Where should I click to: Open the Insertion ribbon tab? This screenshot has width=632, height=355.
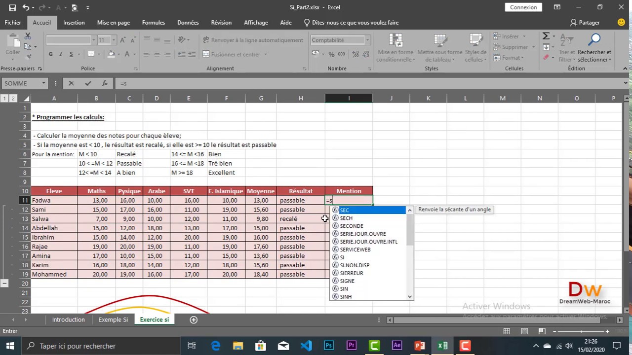pyautogui.click(x=74, y=23)
